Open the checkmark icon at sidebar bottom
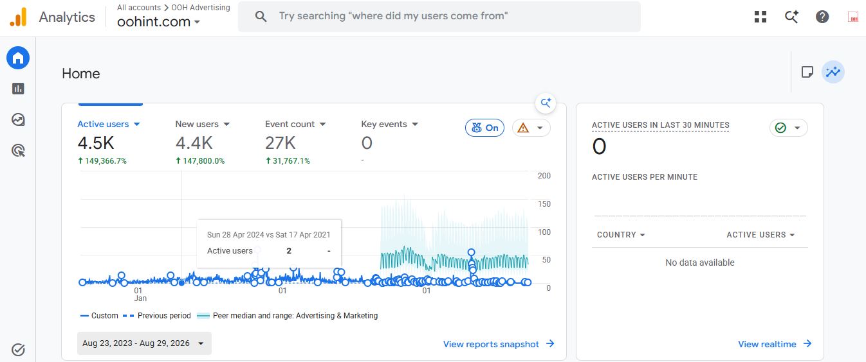Viewport: 866px width, 362px height. coord(18,350)
